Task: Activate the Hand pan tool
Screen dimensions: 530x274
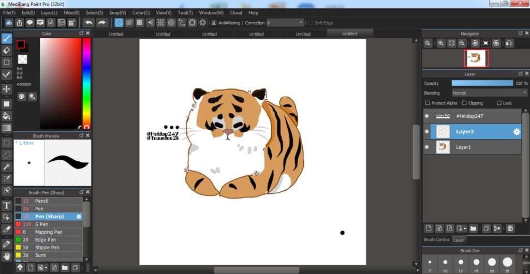Action: point(6,255)
